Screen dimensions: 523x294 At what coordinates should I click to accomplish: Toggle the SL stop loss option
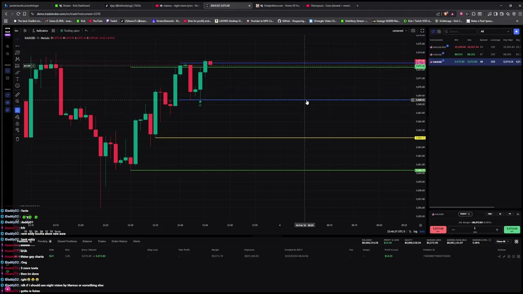point(500,214)
